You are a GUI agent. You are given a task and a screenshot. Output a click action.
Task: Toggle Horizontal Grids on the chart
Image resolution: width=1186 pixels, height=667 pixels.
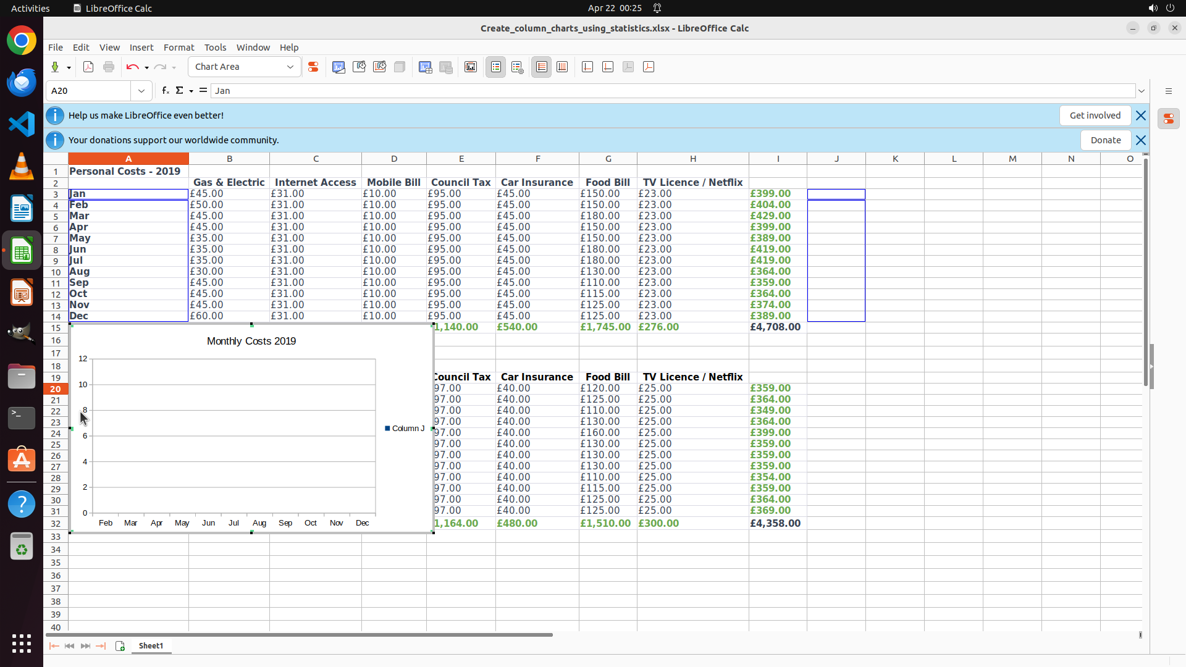(x=542, y=67)
